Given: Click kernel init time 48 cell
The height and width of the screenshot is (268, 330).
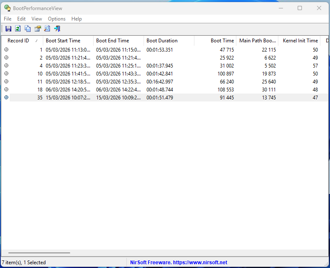Looking at the screenshot, I should tap(315, 90).
